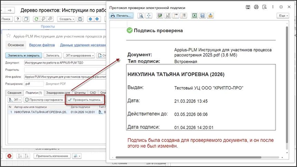This screenshot has height=167, width=297.
Task: Click the Проверить подпись button
Action: [85, 100]
